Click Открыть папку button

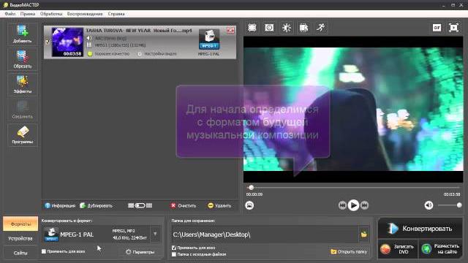349,251
